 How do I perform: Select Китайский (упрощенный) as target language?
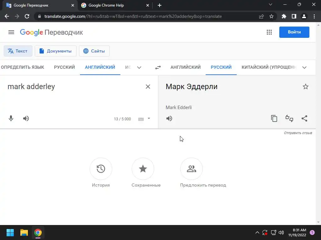(x=269, y=67)
